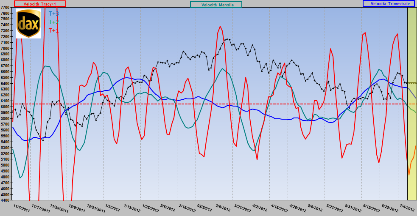Click the 1/25/2012 date label

pos(150,208)
